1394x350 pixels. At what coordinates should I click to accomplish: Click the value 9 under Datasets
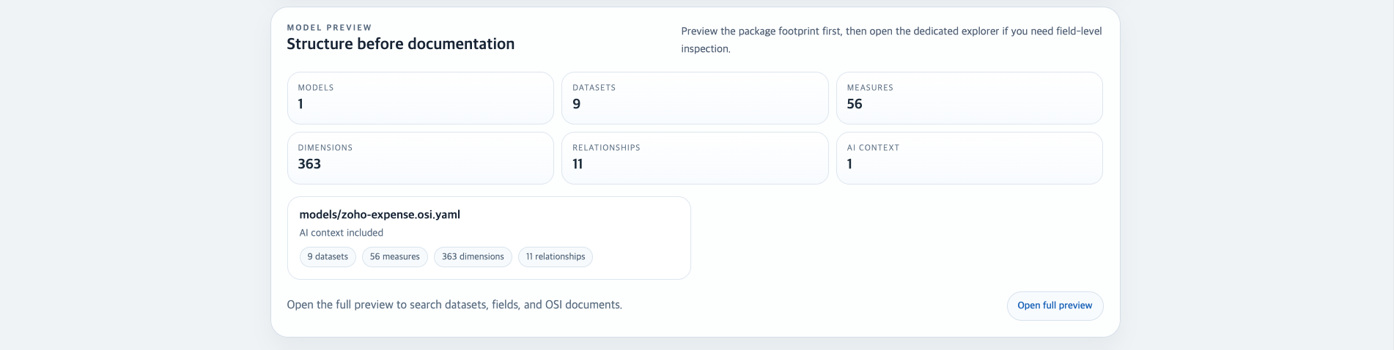point(577,104)
